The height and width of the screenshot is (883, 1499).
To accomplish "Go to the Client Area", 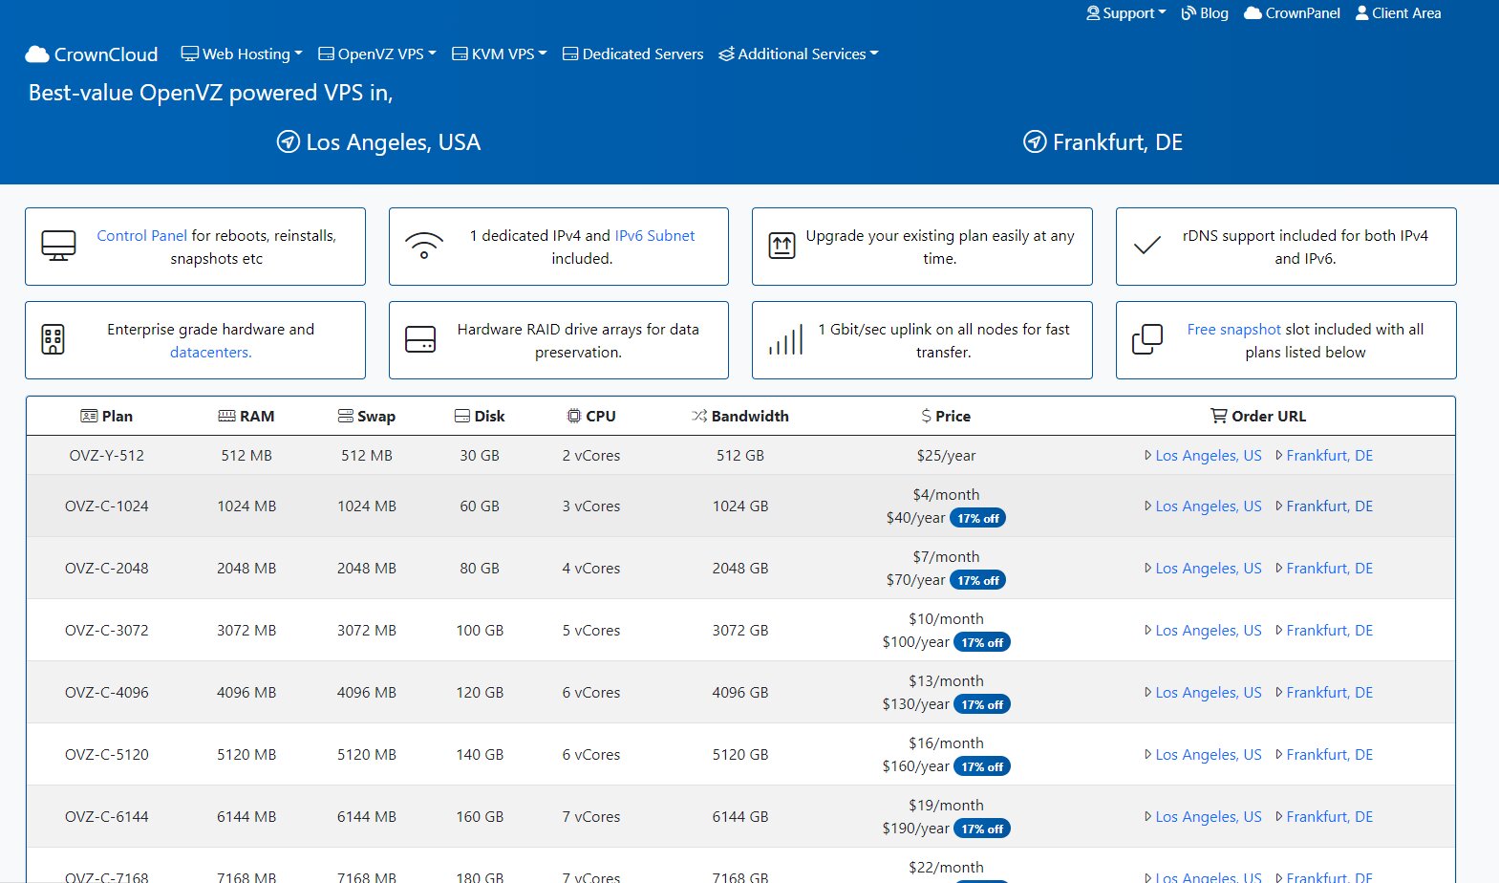I will click(1398, 13).
